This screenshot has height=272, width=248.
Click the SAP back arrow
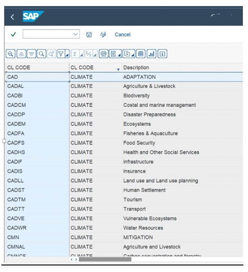[12, 17]
